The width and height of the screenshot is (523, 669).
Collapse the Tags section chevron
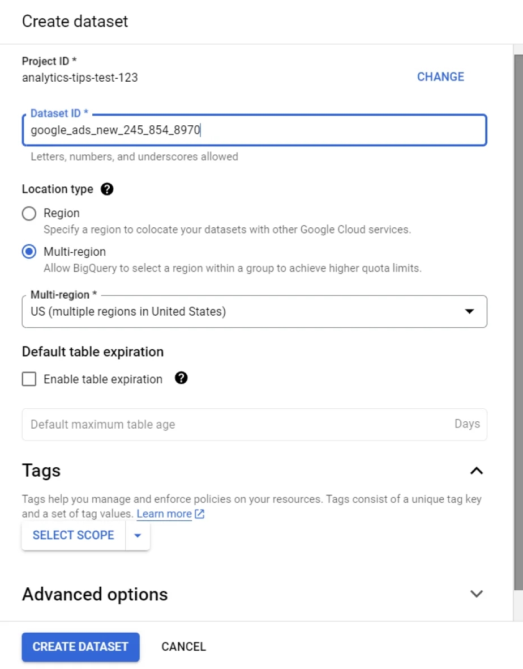476,471
